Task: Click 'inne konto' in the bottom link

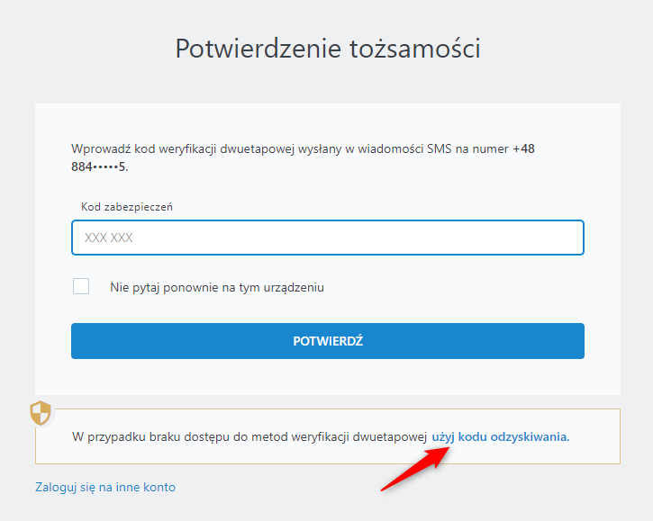Action: click(x=146, y=488)
